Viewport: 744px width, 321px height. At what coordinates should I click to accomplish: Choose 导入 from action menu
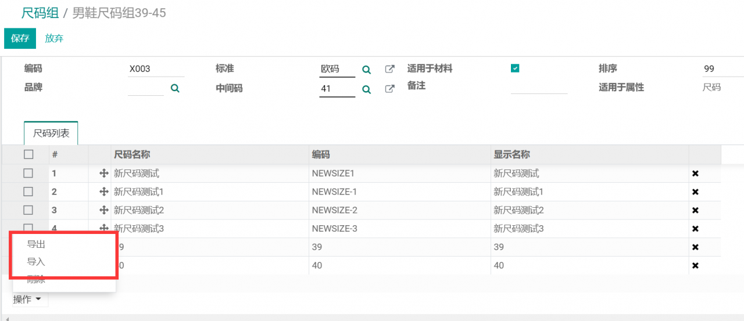click(x=37, y=262)
